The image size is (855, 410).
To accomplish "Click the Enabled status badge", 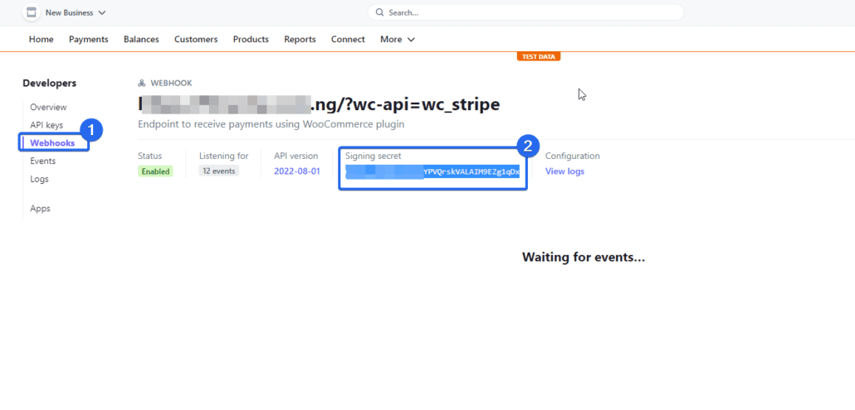I will click(x=155, y=171).
